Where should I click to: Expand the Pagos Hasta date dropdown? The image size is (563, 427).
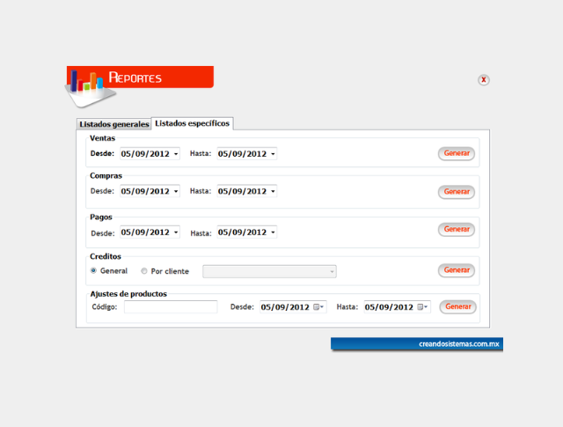(x=273, y=232)
